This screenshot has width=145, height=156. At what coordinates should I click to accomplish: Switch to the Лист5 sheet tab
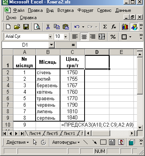click(x=52, y=133)
